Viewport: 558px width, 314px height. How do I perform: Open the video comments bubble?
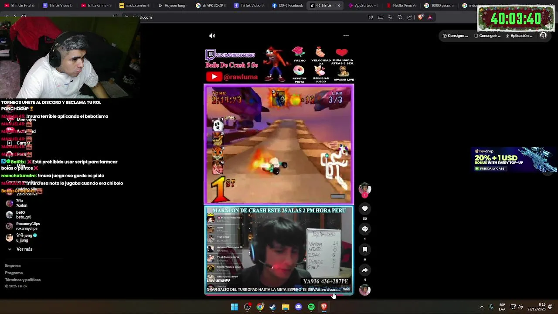click(365, 229)
